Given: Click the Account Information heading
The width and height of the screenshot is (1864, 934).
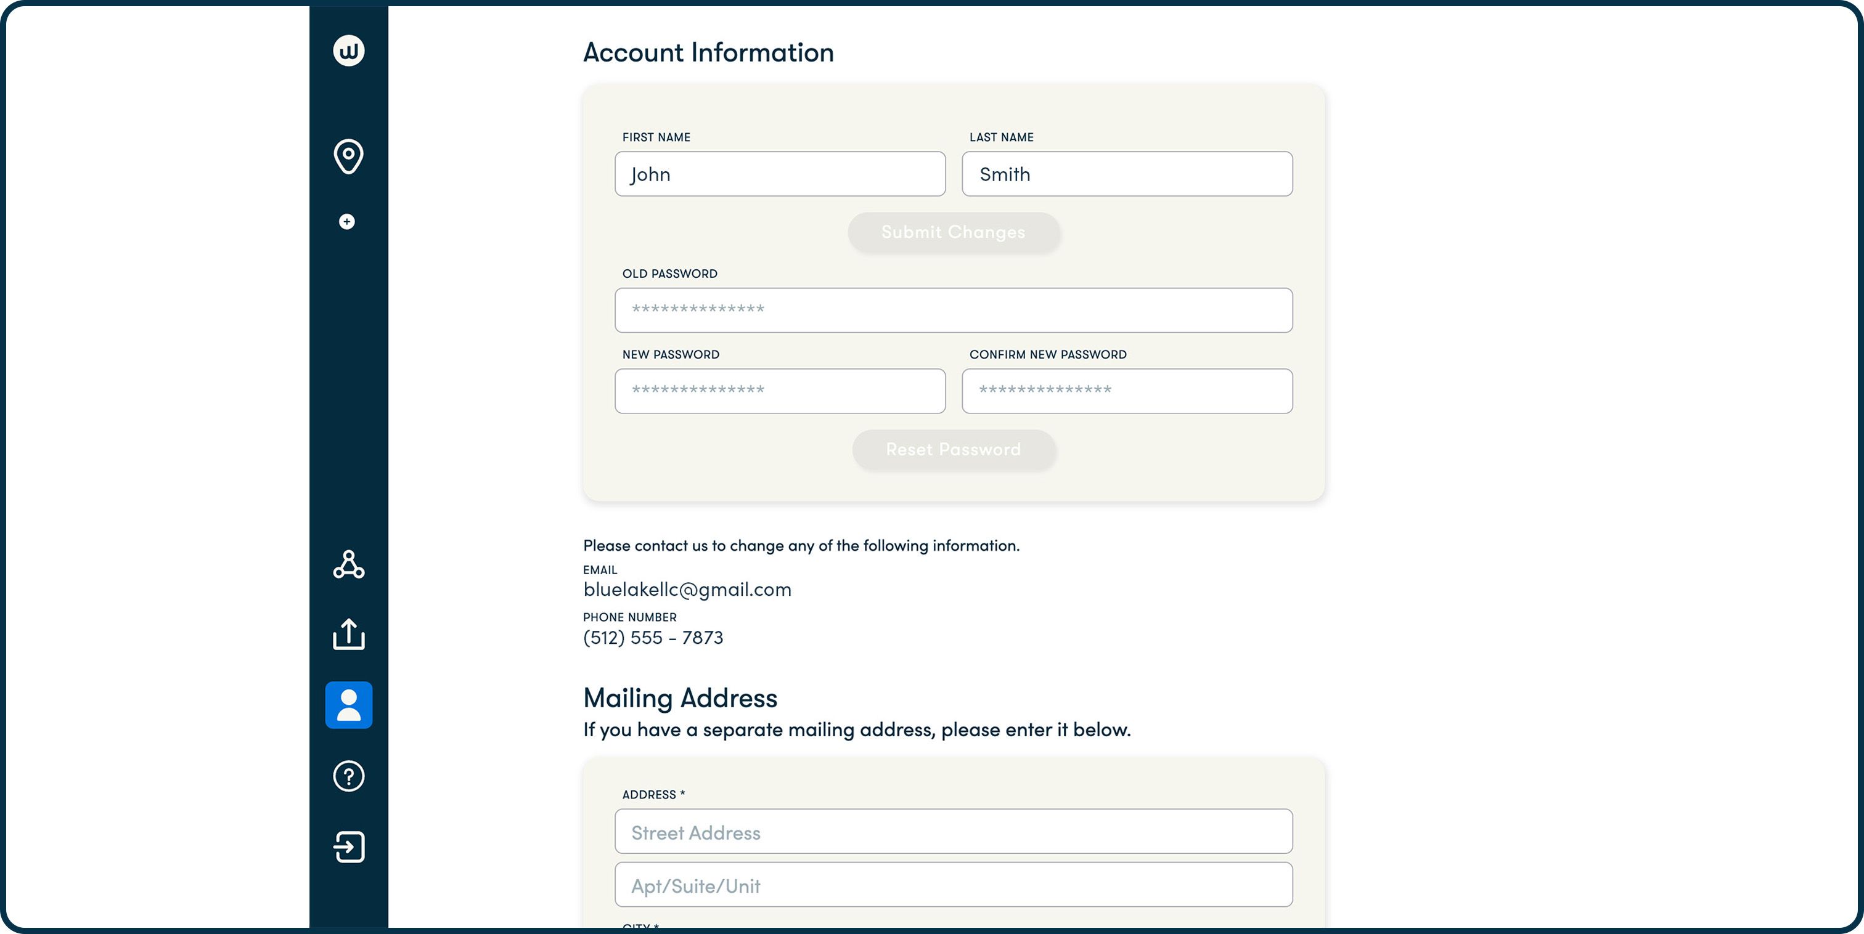Looking at the screenshot, I should (x=708, y=53).
